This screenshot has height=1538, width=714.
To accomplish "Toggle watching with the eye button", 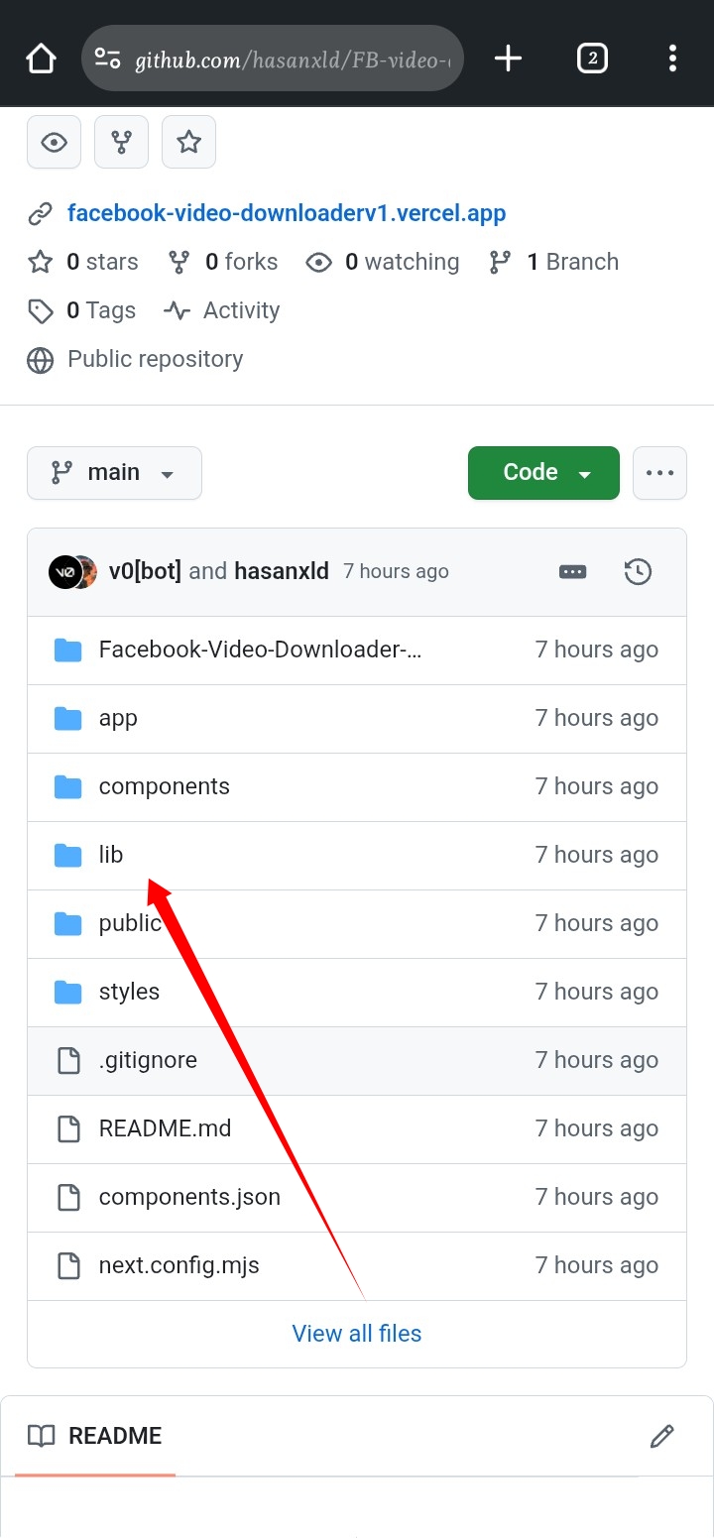I will [54, 143].
